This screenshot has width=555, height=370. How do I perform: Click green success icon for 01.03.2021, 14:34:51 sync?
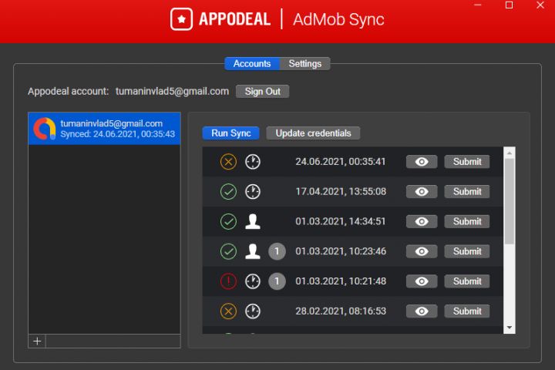(x=228, y=222)
